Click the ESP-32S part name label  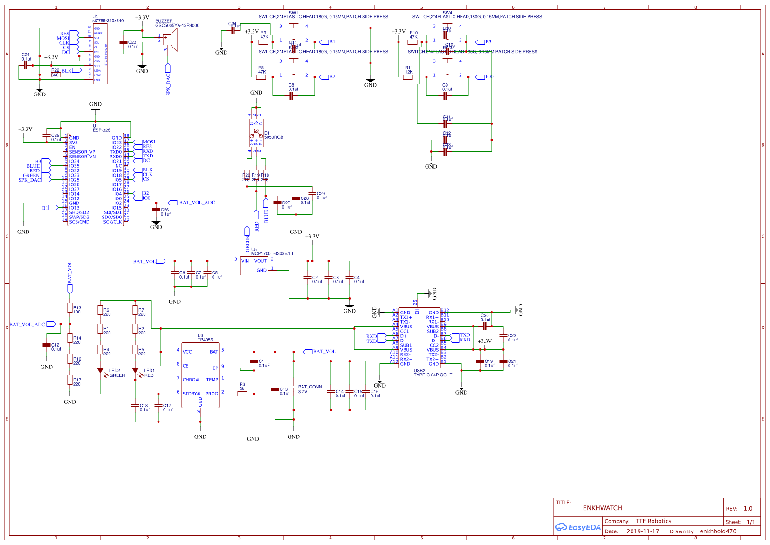(x=102, y=130)
